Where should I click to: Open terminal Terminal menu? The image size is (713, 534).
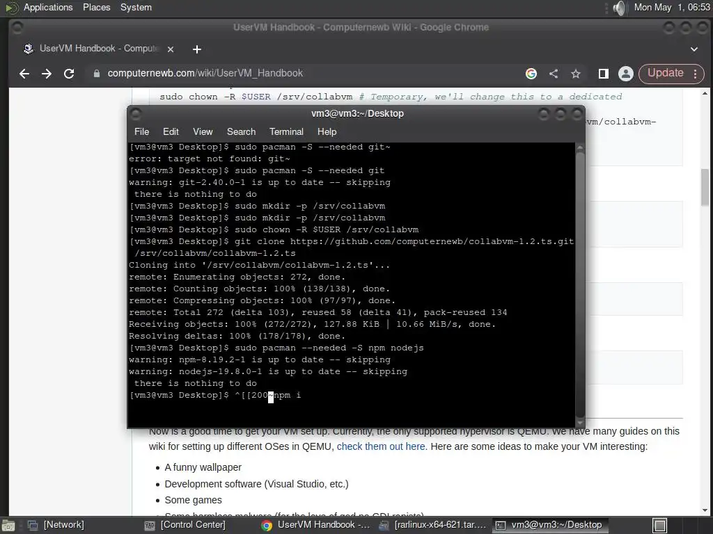pos(286,131)
